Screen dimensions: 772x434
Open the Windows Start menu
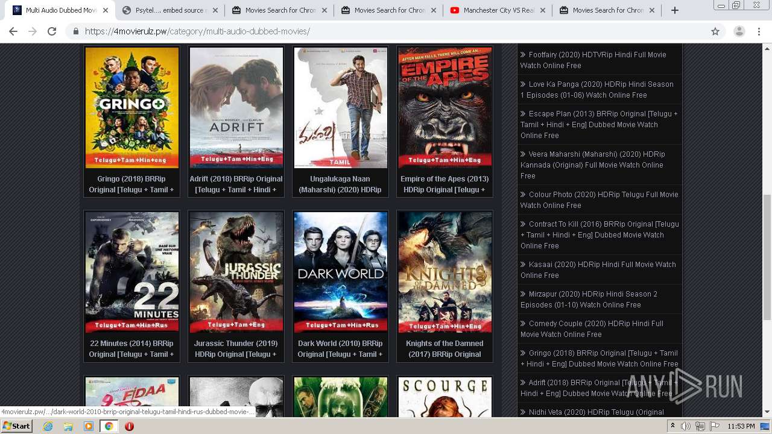(16, 426)
